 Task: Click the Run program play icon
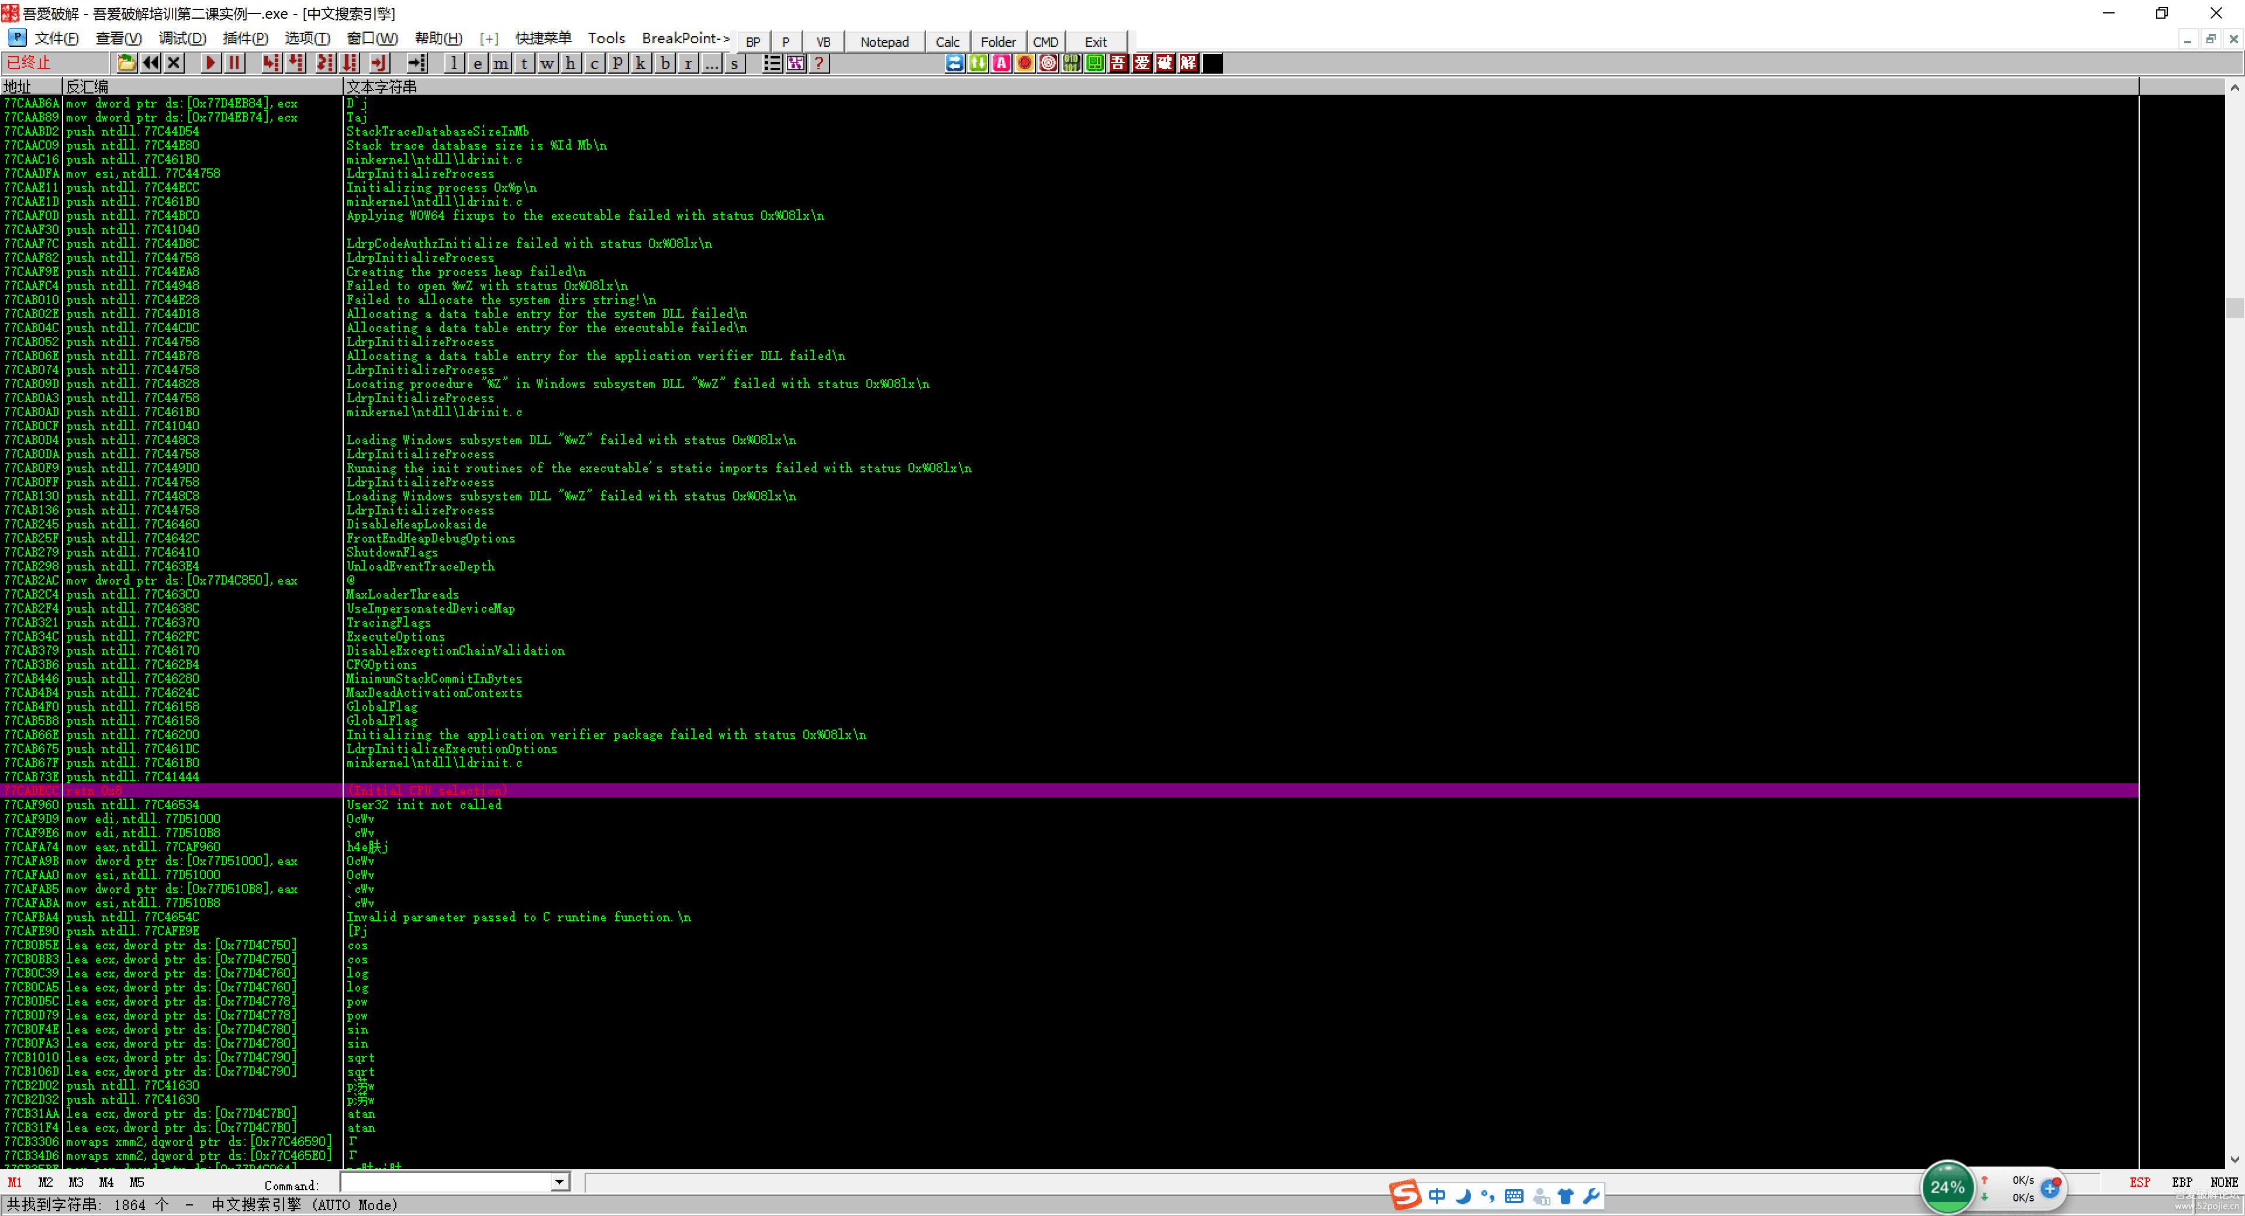tap(210, 63)
